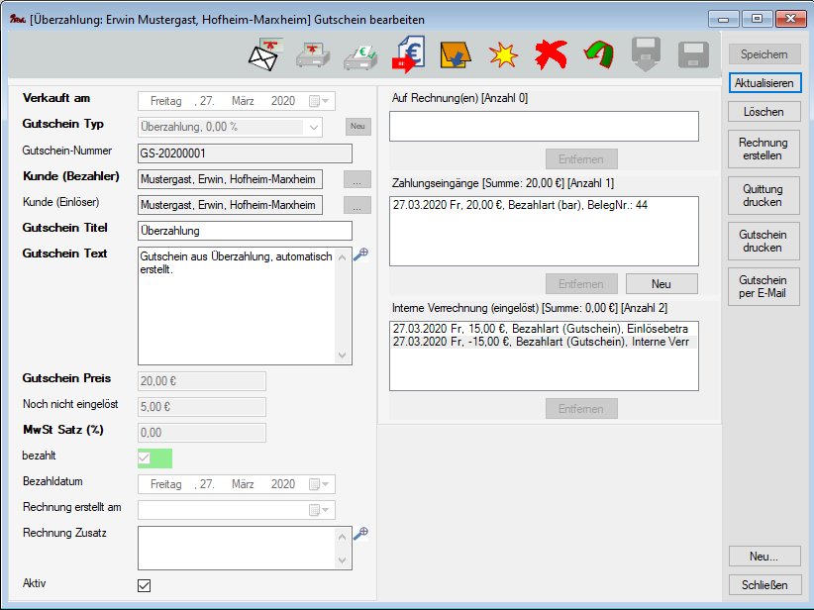
Task: Click the Gutschein Titel input field
Action: (245, 231)
